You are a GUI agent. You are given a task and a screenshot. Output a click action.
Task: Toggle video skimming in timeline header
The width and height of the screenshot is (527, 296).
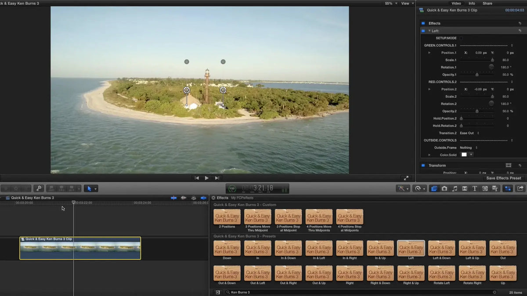click(x=174, y=198)
